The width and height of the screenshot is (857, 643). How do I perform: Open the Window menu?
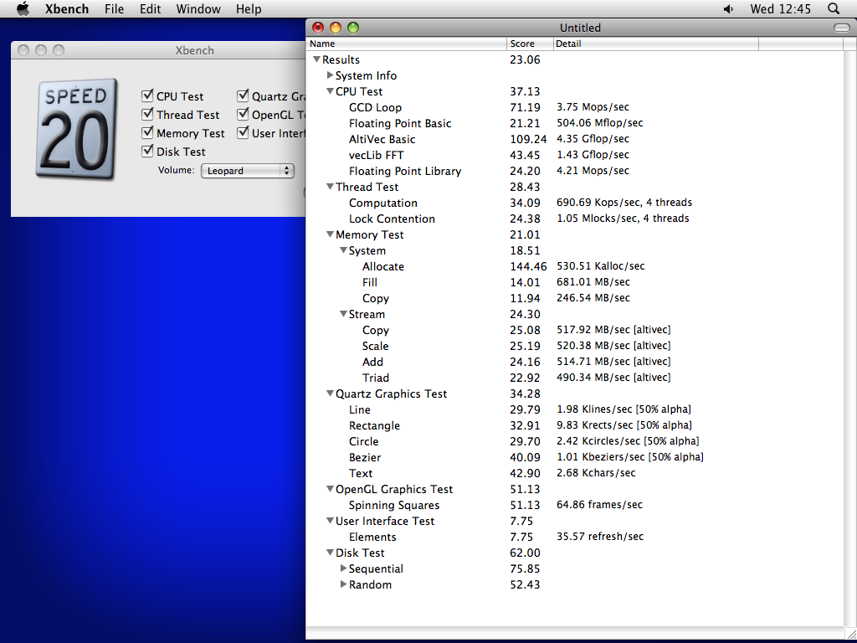point(198,8)
